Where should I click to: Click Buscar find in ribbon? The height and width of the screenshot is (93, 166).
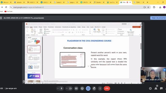120,29
